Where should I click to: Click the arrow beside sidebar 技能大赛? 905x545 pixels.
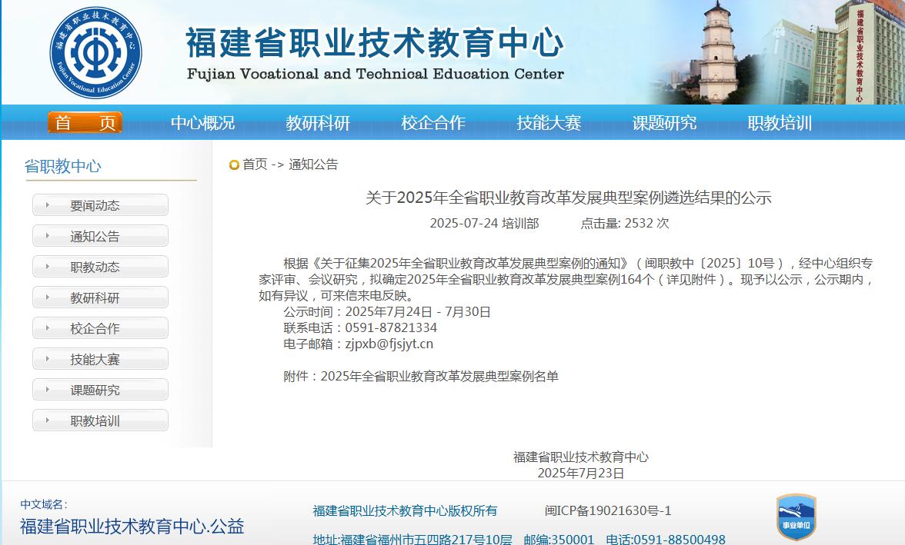point(48,359)
